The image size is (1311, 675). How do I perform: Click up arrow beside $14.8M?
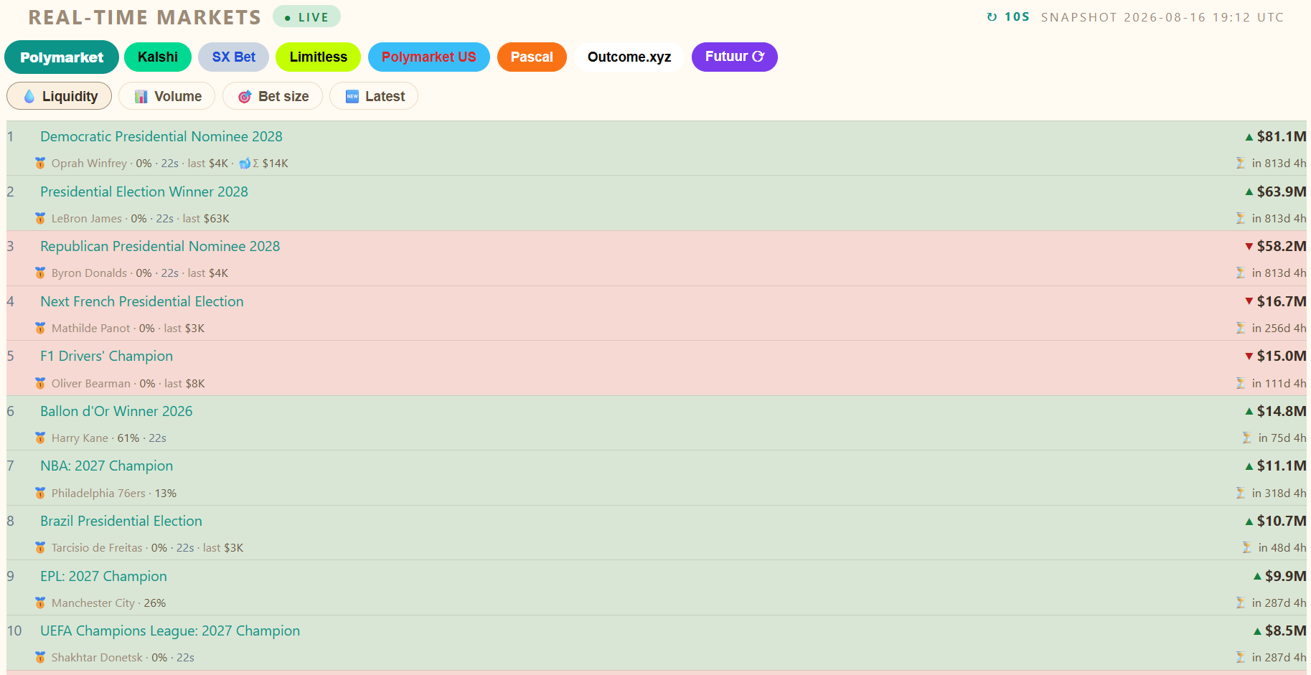[1249, 411]
